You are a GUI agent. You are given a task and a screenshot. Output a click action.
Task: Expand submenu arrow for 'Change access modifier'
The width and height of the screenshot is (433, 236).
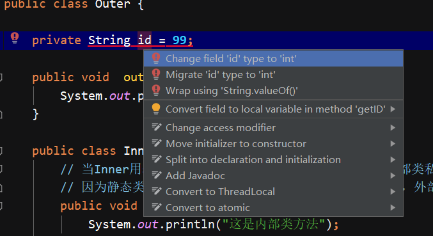393,127
